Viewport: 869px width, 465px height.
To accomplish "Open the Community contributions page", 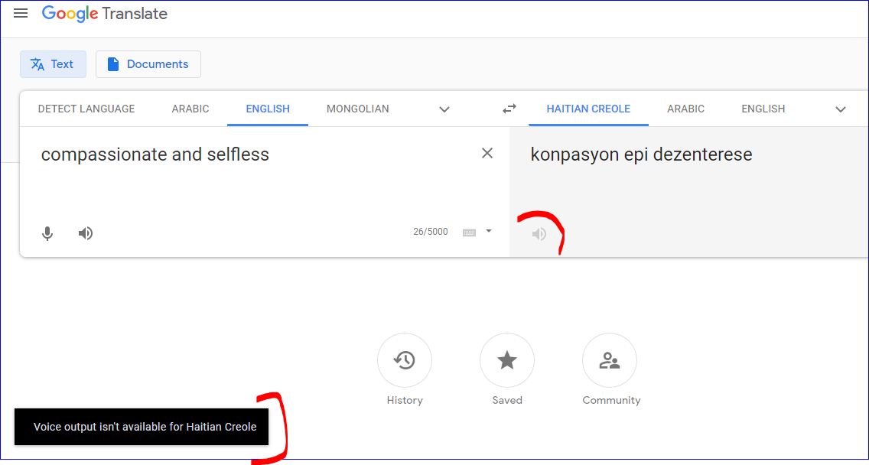I will 610,359.
